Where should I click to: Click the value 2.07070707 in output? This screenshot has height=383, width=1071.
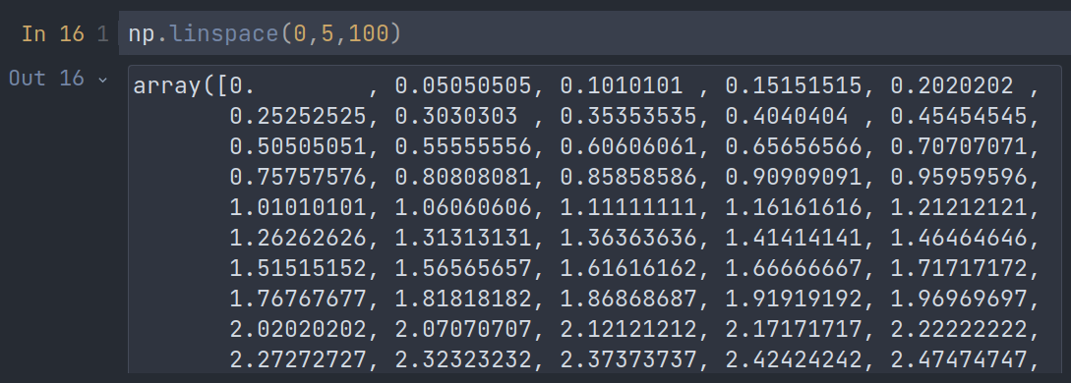(463, 330)
